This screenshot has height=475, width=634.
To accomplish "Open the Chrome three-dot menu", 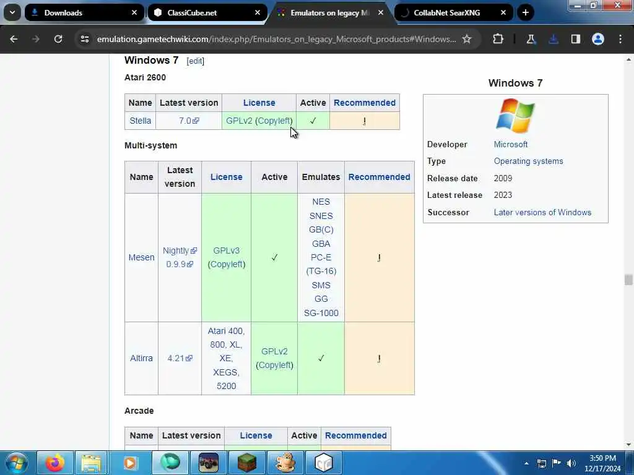I will click(620, 39).
